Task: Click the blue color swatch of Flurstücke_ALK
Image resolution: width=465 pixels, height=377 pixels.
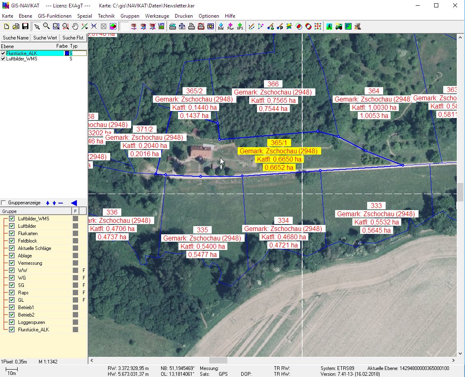Action: coord(67,53)
